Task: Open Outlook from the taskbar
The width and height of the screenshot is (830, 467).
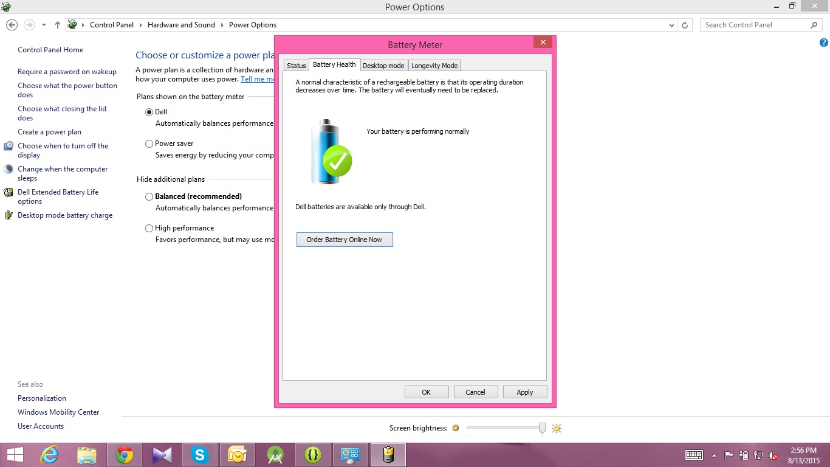Action: tap(238, 455)
